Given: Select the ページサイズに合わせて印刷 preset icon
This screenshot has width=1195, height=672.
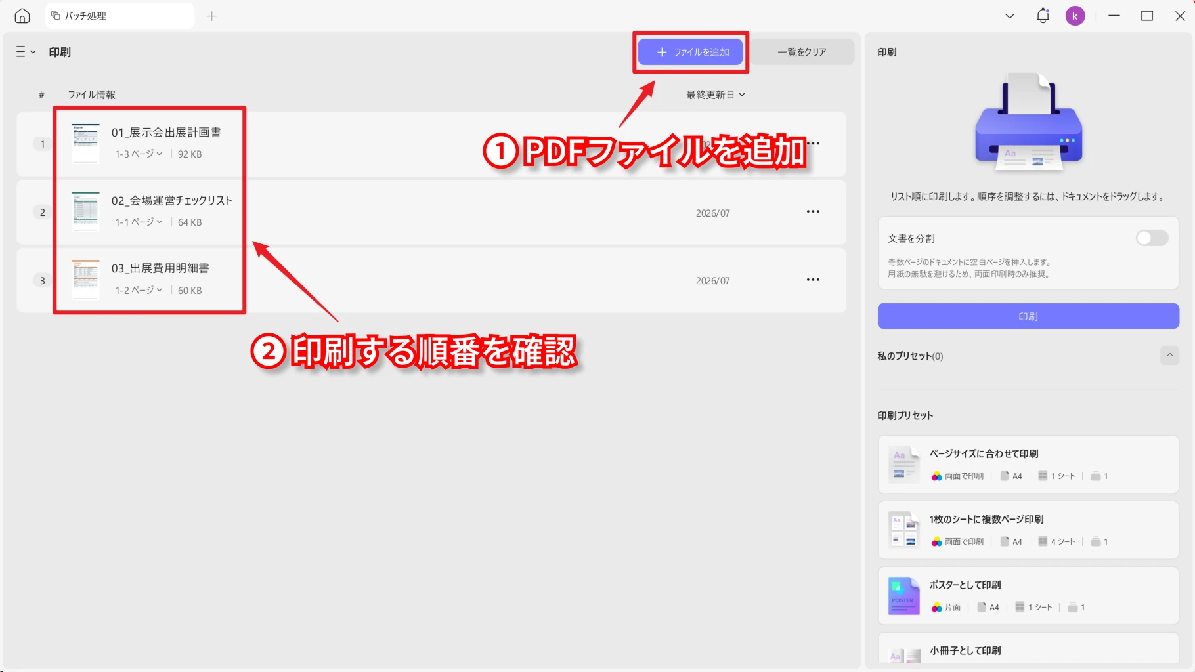Looking at the screenshot, I should (903, 464).
